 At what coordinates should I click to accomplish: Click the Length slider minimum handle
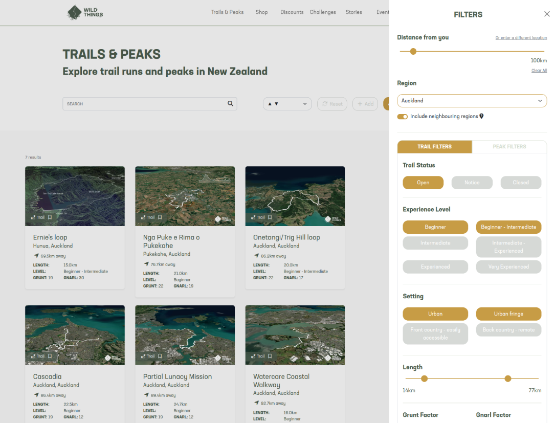(425, 379)
